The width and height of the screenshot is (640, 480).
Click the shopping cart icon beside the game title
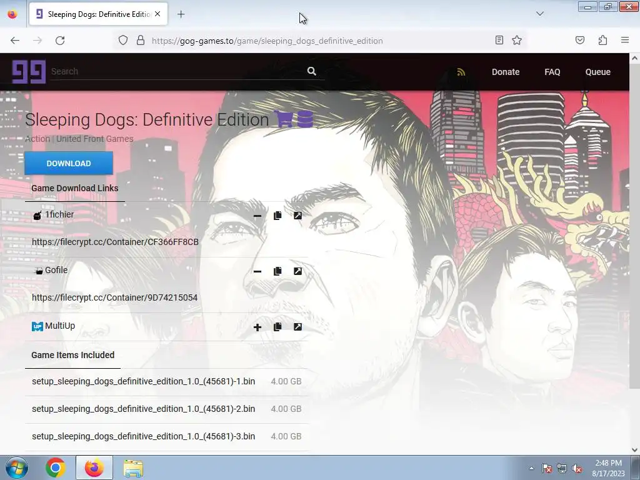pos(284,119)
